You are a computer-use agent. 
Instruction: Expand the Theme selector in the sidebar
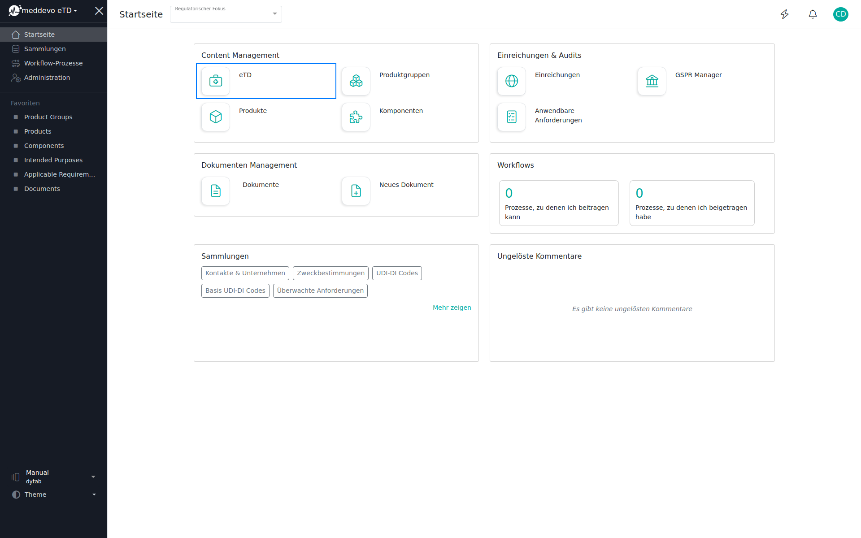coord(54,495)
